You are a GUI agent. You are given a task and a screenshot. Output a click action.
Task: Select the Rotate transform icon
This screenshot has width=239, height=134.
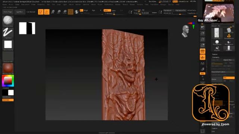[x=65, y=12]
